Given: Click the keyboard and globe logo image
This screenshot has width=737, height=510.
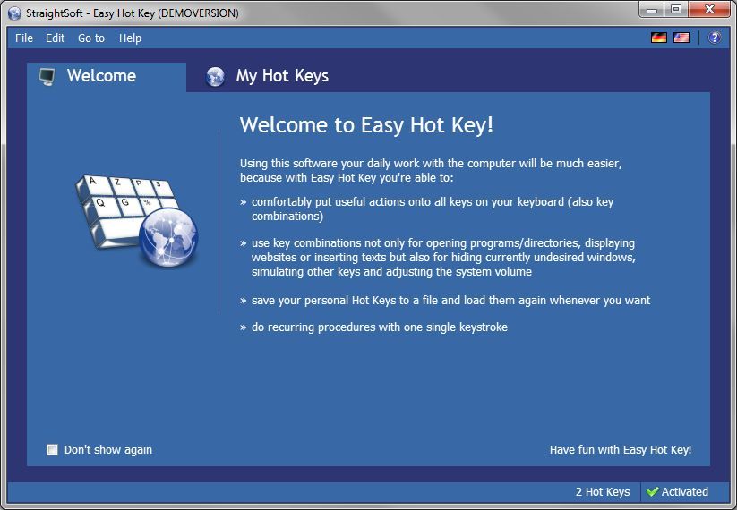Looking at the screenshot, I should [137, 221].
